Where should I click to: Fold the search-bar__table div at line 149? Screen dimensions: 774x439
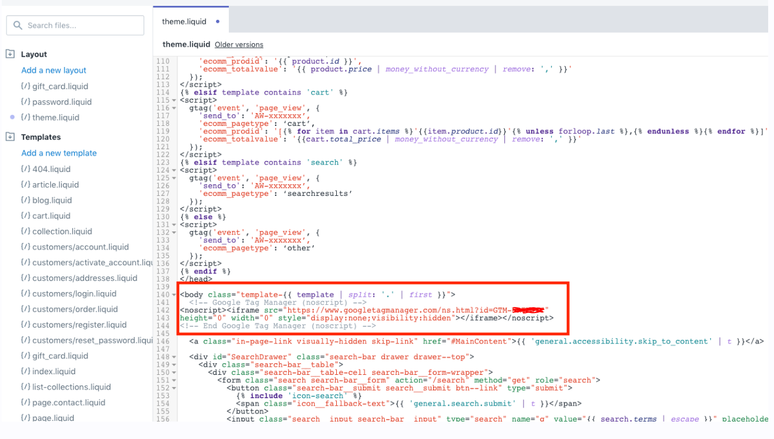pos(175,364)
